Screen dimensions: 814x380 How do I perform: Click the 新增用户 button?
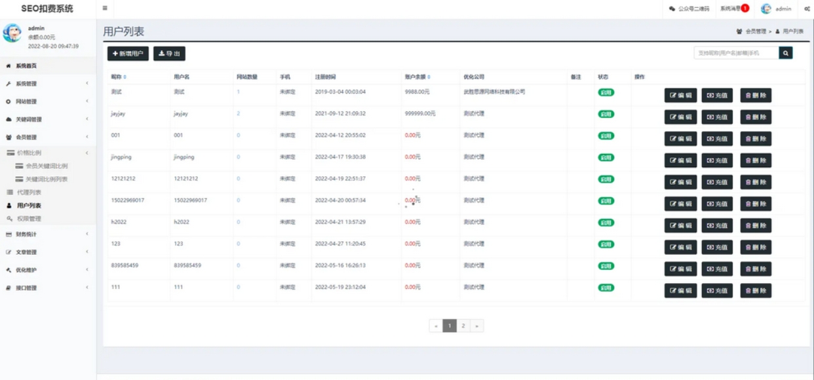point(128,54)
